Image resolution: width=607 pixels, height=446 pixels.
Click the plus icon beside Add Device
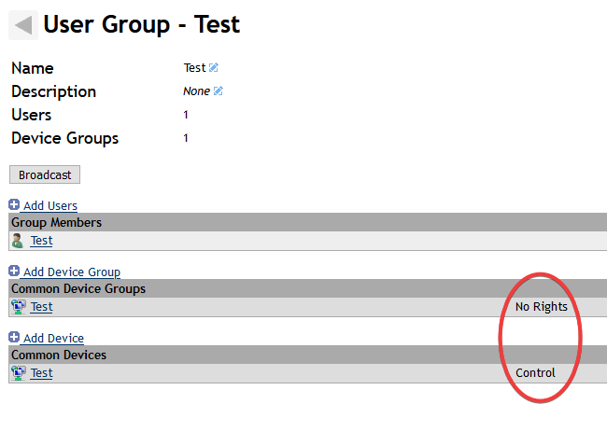coord(14,337)
